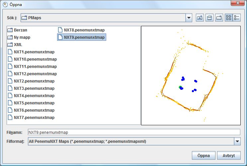Click the NXT11 file icon
The height and width of the screenshot is (166, 247).
pyautogui.click(x=10, y=66)
